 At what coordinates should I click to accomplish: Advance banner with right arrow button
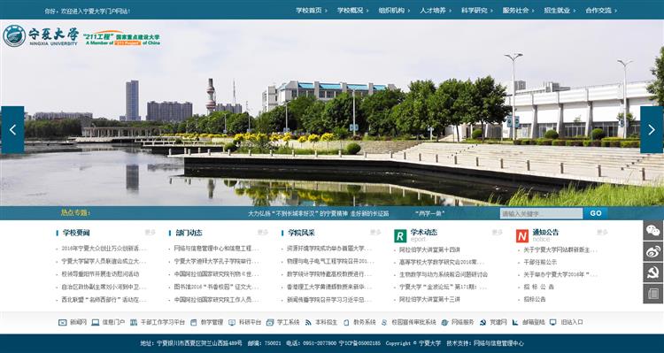pos(652,129)
